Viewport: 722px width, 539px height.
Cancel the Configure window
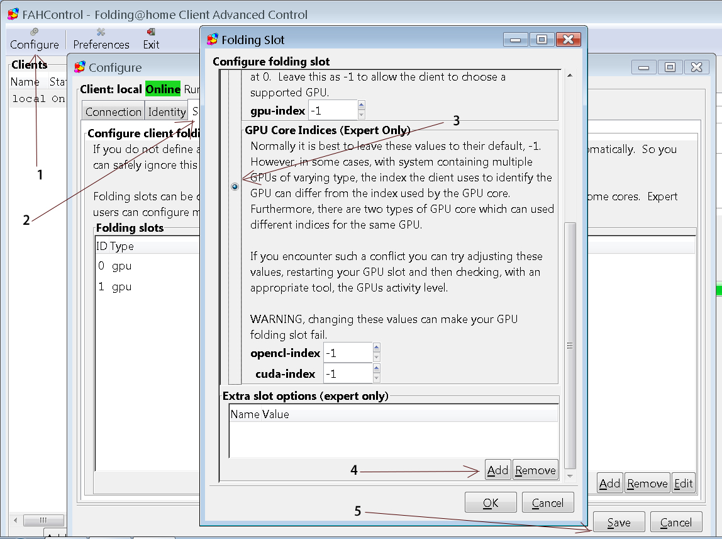tap(676, 523)
